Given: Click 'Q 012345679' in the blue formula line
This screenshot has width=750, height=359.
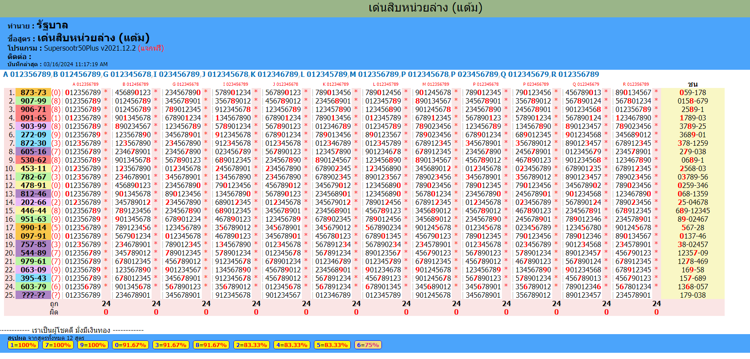Looking at the screenshot, I should 525,74.
